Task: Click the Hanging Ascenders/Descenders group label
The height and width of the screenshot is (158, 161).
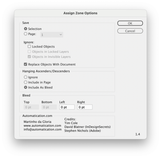Action: coord(46,71)
